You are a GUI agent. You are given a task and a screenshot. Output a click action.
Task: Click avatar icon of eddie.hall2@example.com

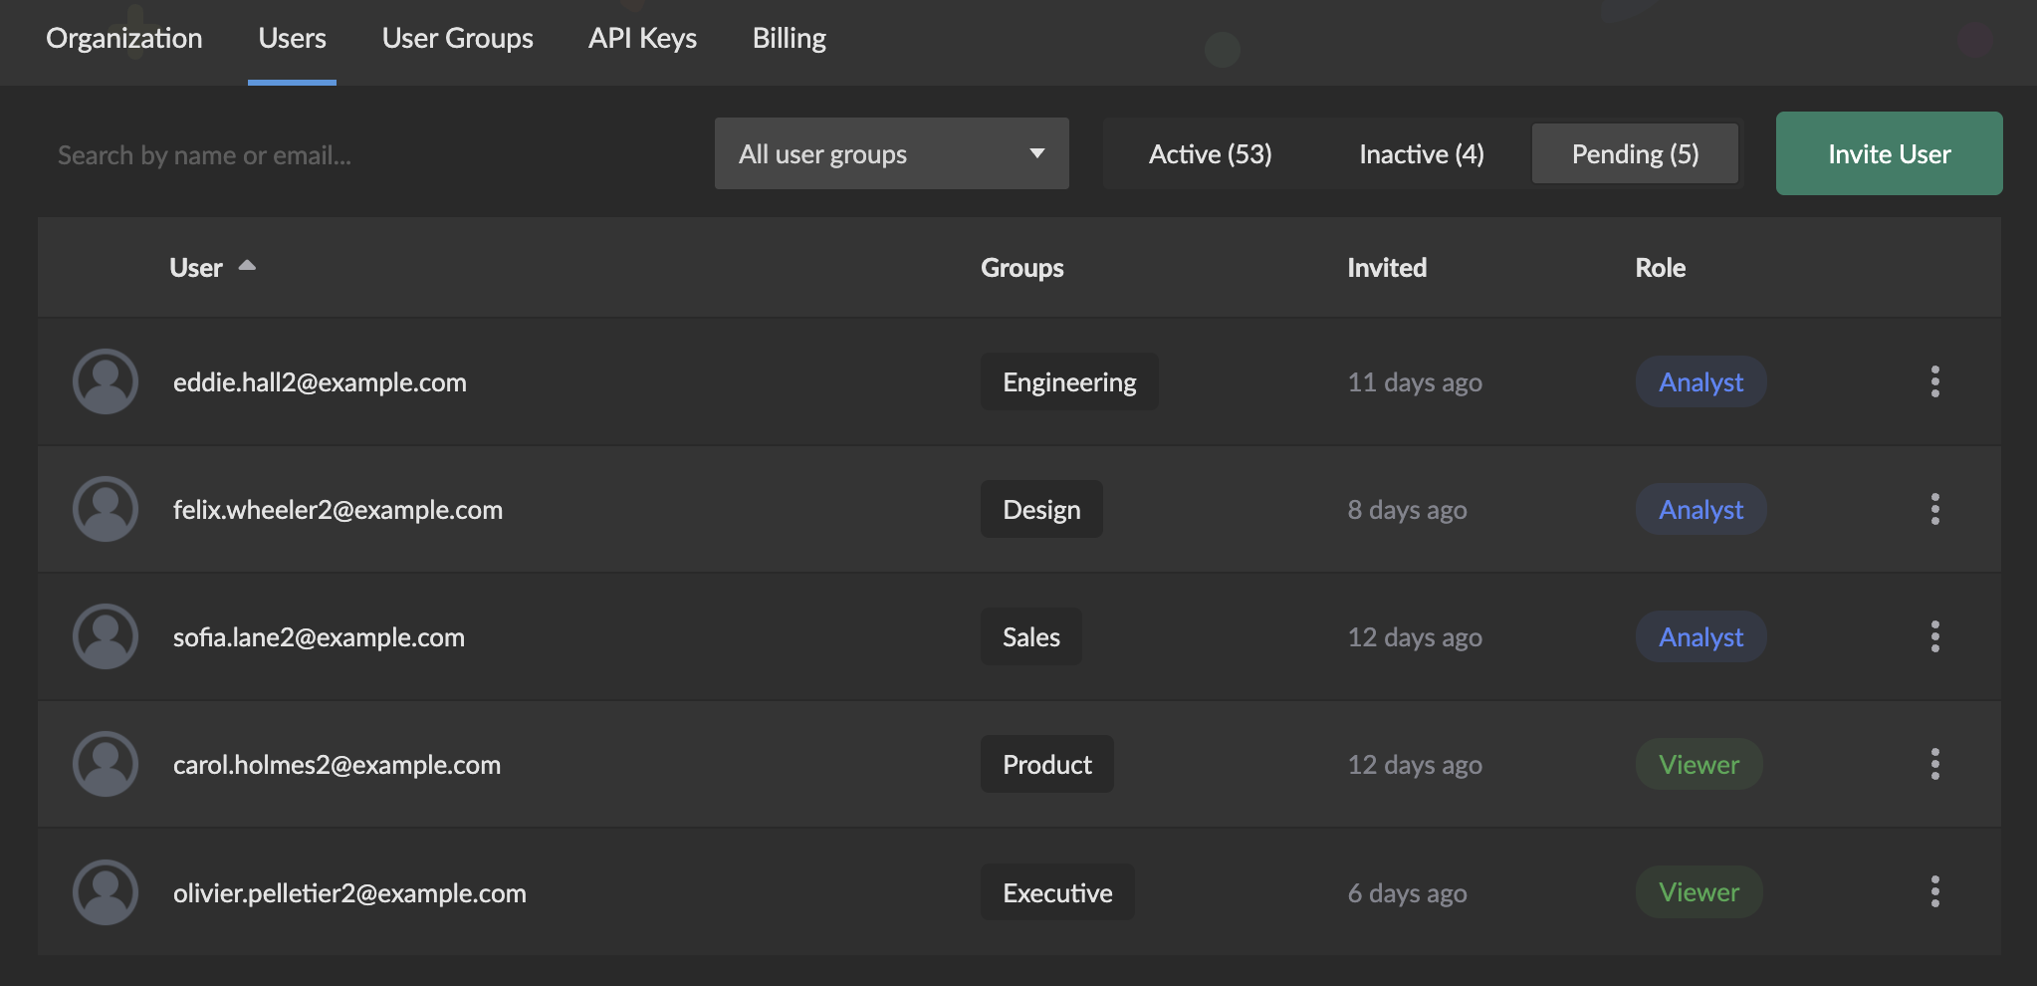[106, 381]
